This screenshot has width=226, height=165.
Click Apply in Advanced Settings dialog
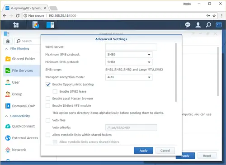pos(143,151)
